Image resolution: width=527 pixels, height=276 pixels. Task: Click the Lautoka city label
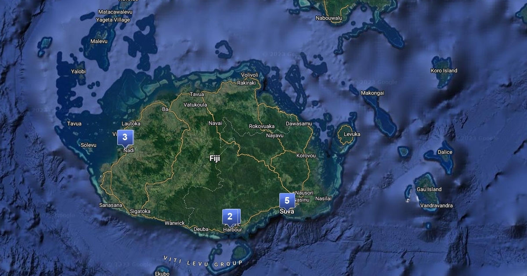131,124
